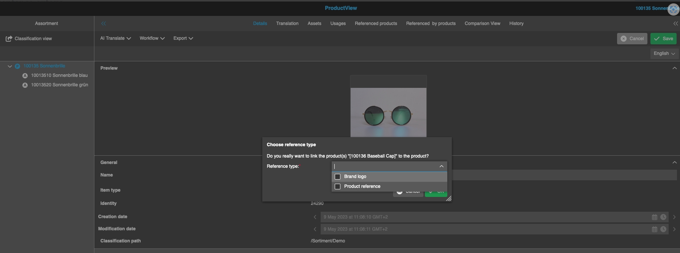Click the green Save button
Image resolution: width=680 pixels, height=253 pixels.
(x=663, y=39)
